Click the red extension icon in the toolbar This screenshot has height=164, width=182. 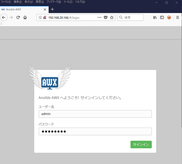pos(169,17)
